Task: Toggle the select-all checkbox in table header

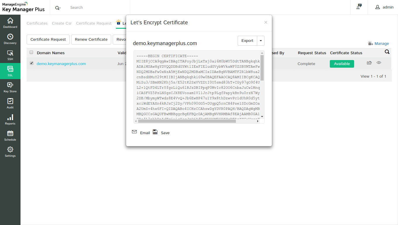Action: 31,52
